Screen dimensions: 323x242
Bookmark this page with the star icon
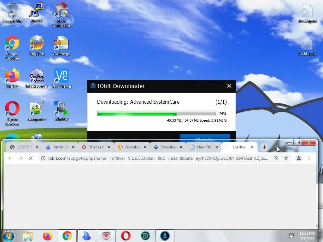286,158
